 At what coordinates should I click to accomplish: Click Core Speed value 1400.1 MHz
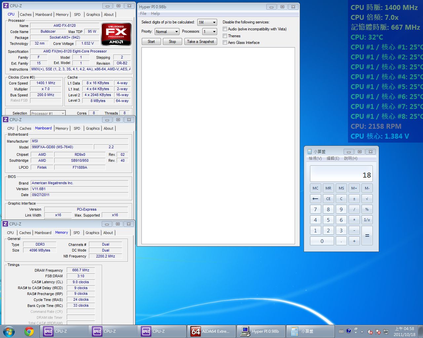tap(46, 83)
